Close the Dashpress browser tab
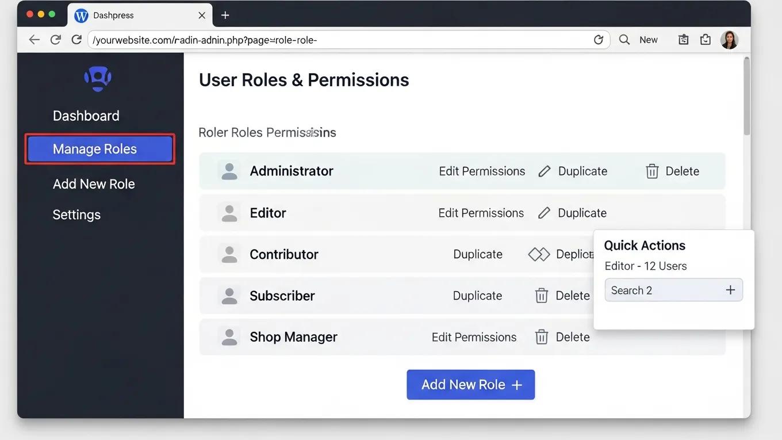This screenshot has width=782, height=440. click(x=202, y=16)
